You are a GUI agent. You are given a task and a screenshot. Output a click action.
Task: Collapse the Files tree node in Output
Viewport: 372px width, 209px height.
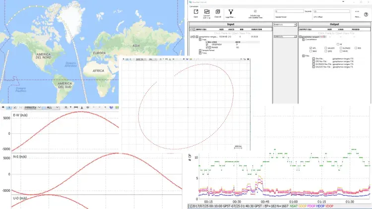pyautogui.click(x=304, y=56)
